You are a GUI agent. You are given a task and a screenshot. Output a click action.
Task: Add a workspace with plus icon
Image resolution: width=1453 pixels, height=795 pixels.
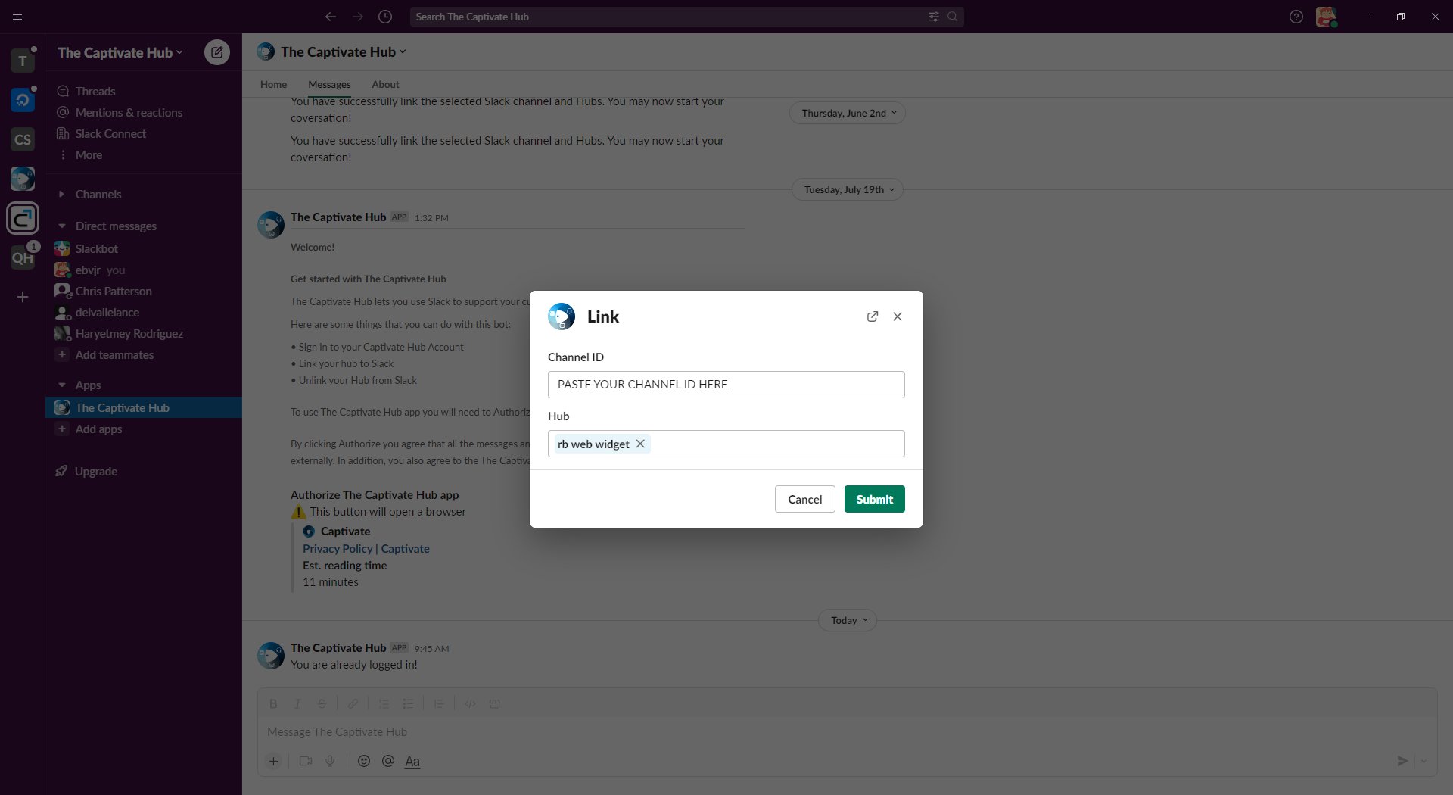click(23, 297)
